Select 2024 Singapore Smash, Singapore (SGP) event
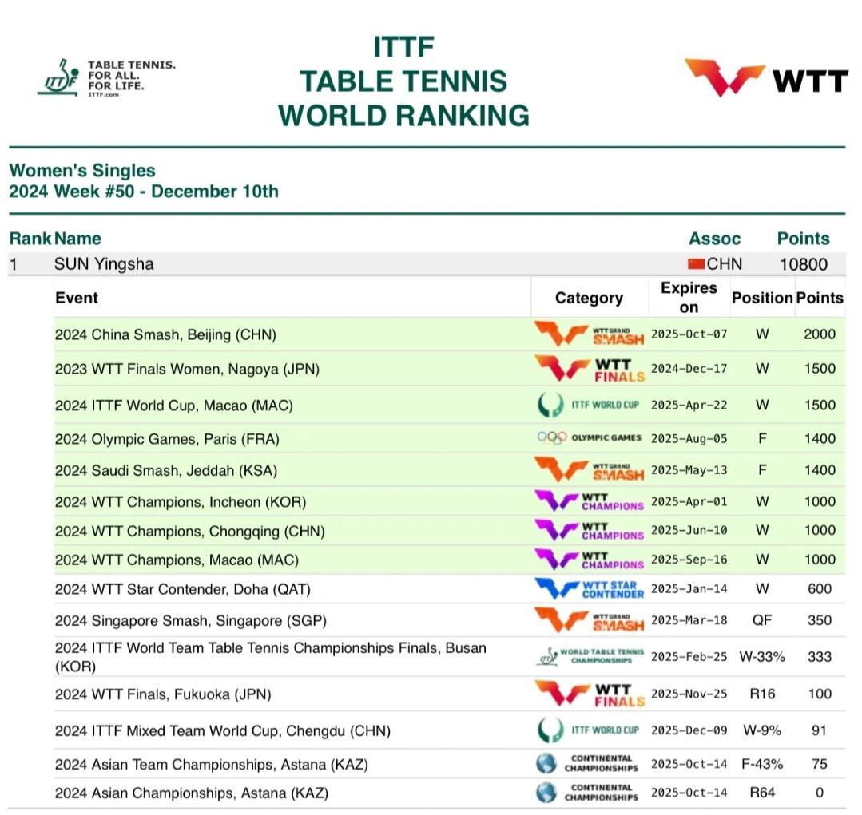The image size is (862, 815). (191, 620)
